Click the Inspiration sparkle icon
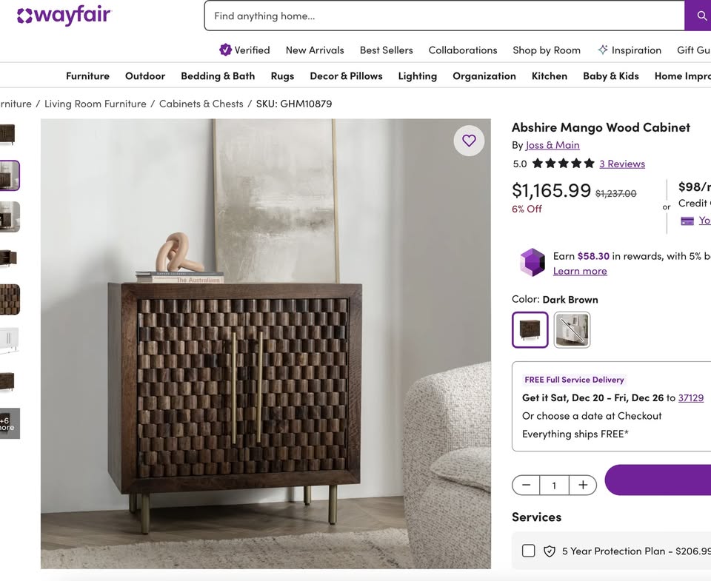The image size is (711, 581). [x=603, y=50]
